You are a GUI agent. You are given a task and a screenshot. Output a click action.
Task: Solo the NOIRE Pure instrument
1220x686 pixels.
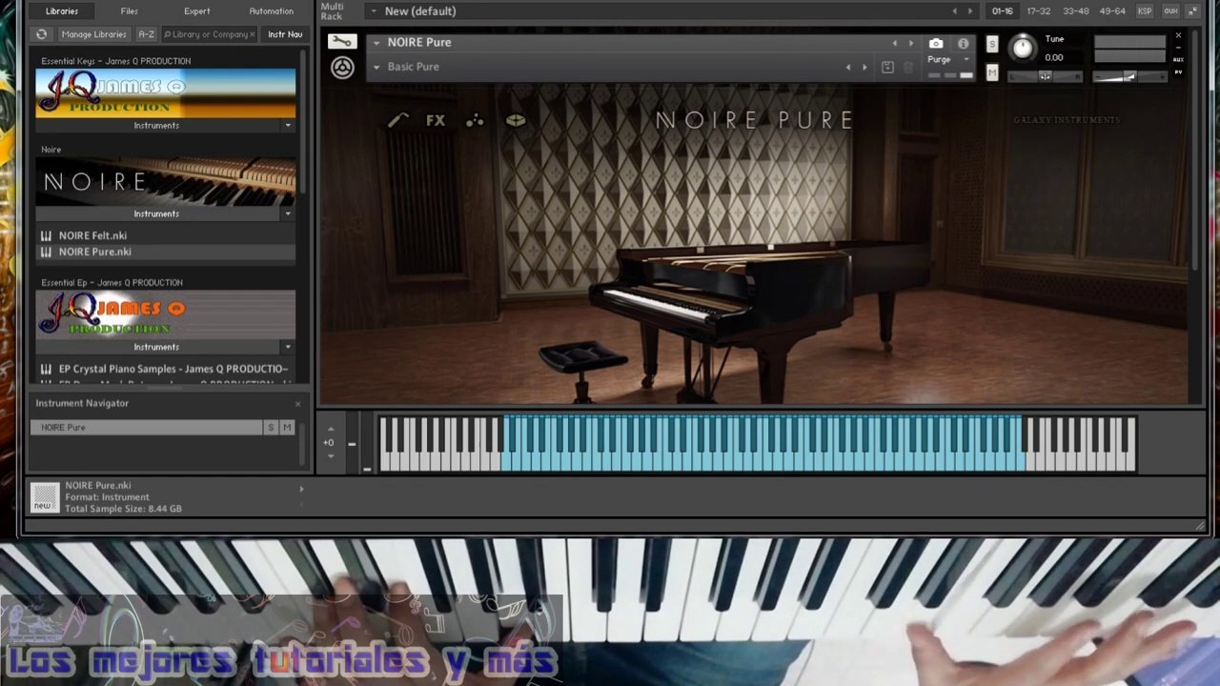[991, 45]
